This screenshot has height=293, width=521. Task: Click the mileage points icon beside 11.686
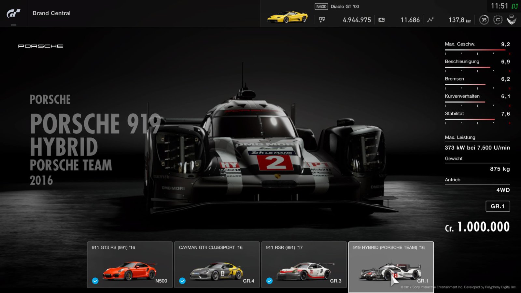click(381, 20)
